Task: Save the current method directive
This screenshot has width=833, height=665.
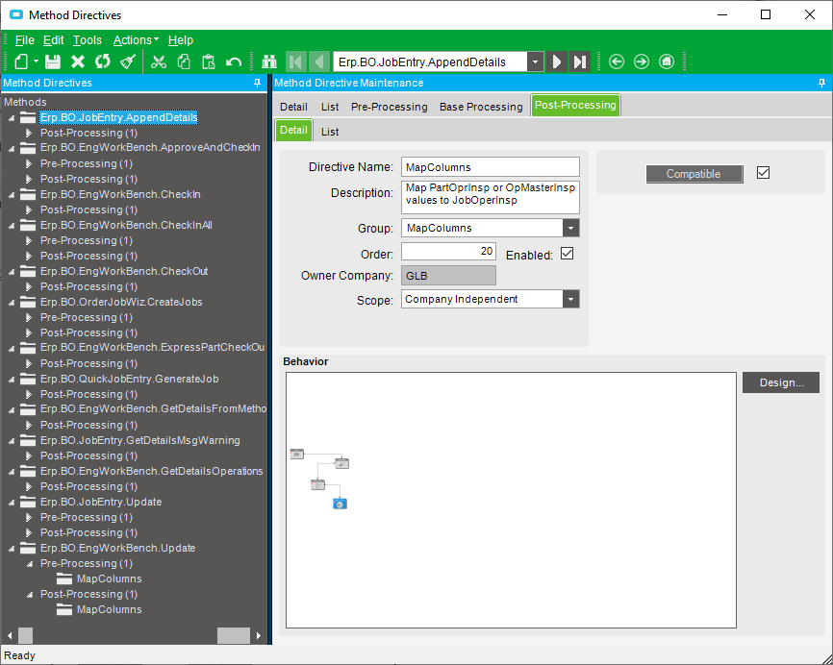Action: click(53, 62)
